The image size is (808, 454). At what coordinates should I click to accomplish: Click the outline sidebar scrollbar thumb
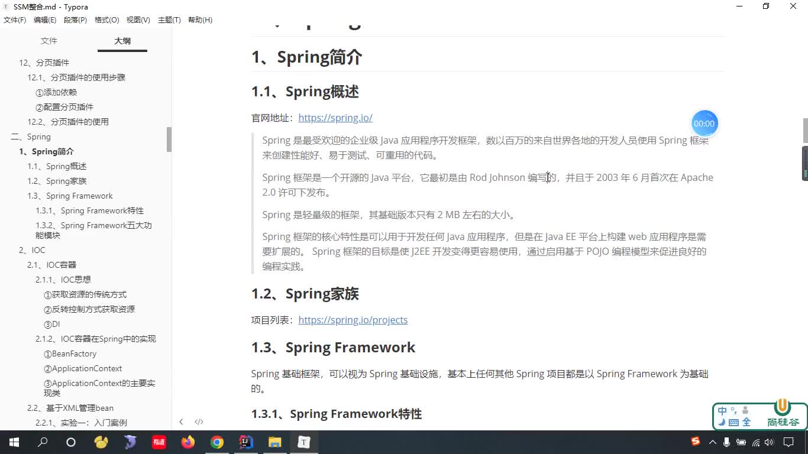click(x=169, y=140)
